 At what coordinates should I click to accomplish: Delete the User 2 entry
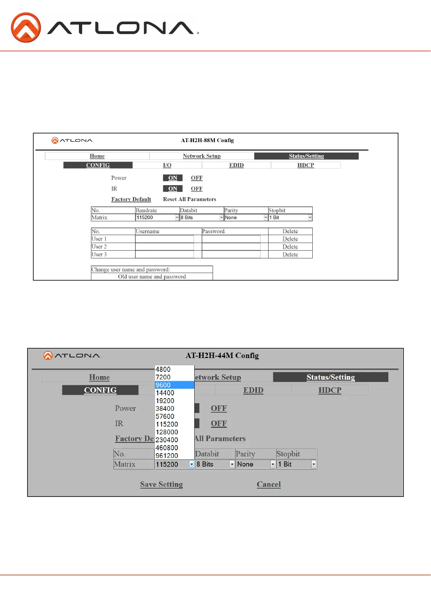pyautogui.click(x=290, y=247)
